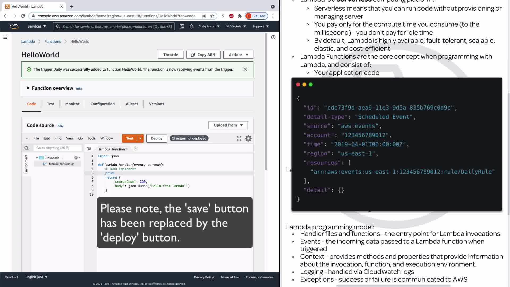Open the HelloWorld folder gear menu
This screenshot has height=287, width=510.
click(x=76, y=158)
